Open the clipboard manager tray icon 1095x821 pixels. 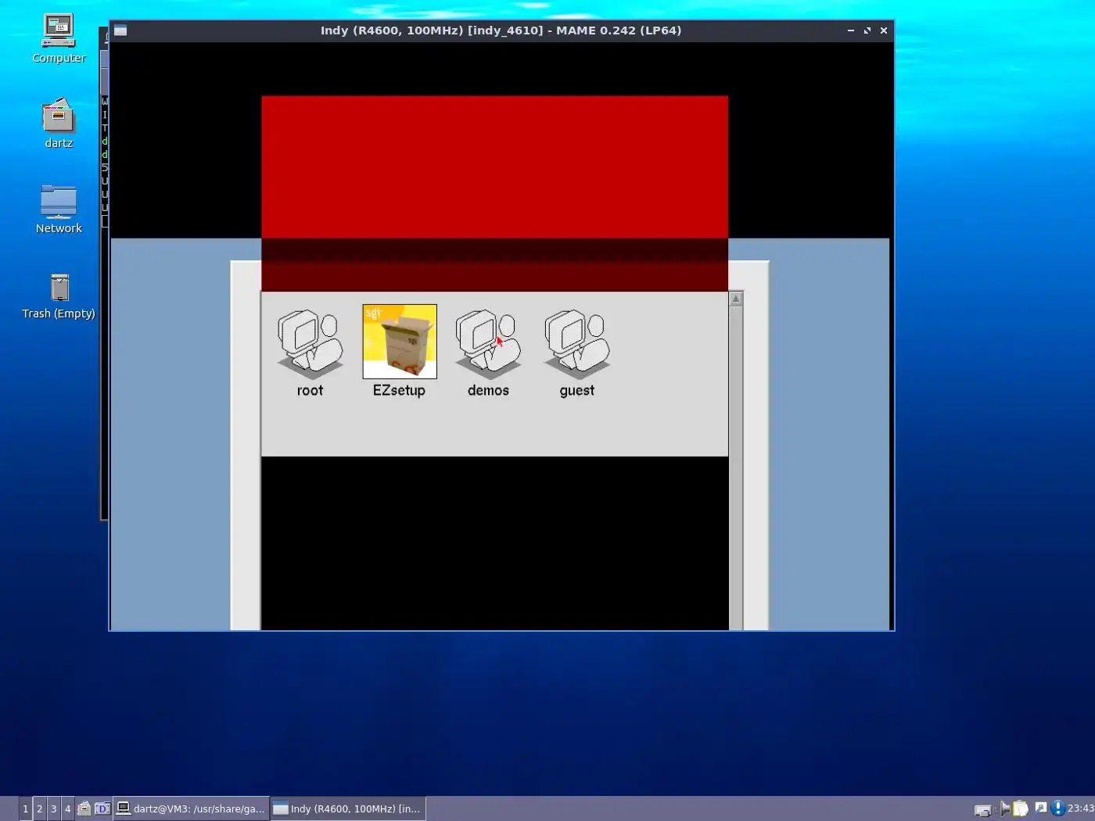coord(1021,808)
